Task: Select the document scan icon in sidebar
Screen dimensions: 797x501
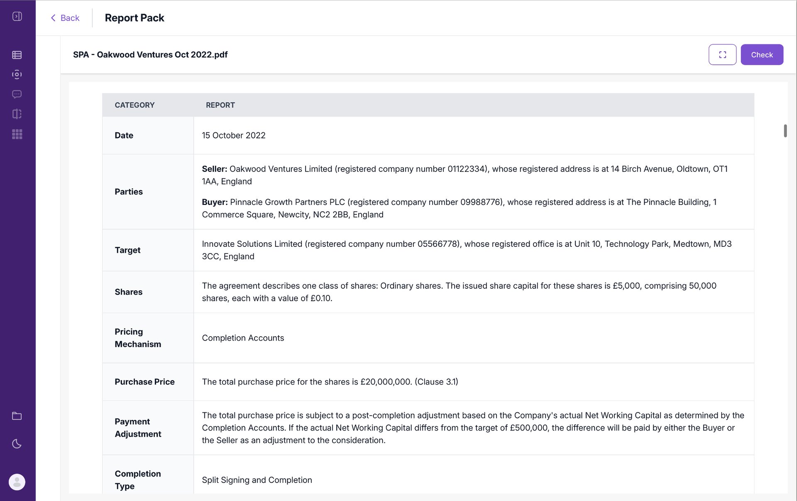Action: [x=17, y=74]
